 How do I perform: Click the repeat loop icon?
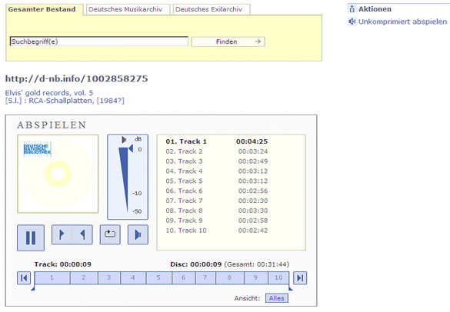[110, 234]
